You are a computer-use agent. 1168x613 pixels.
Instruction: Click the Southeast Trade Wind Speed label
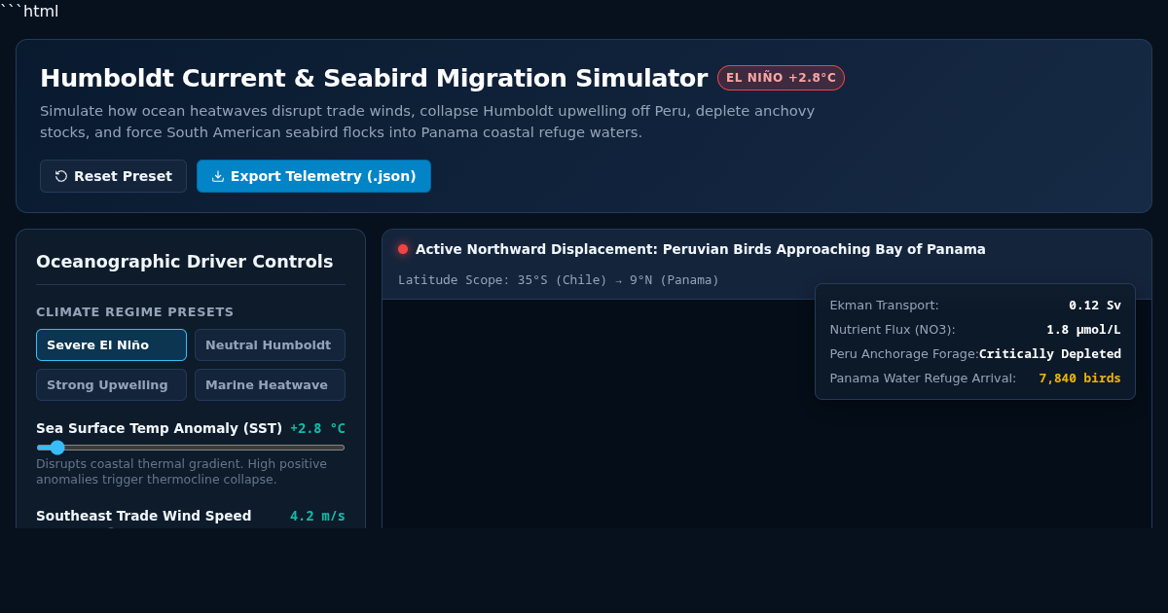click(144, 516)
